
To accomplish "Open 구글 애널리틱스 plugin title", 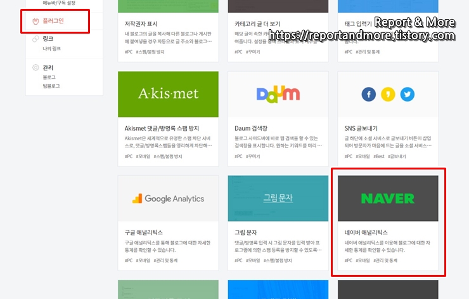I will 144,232.
